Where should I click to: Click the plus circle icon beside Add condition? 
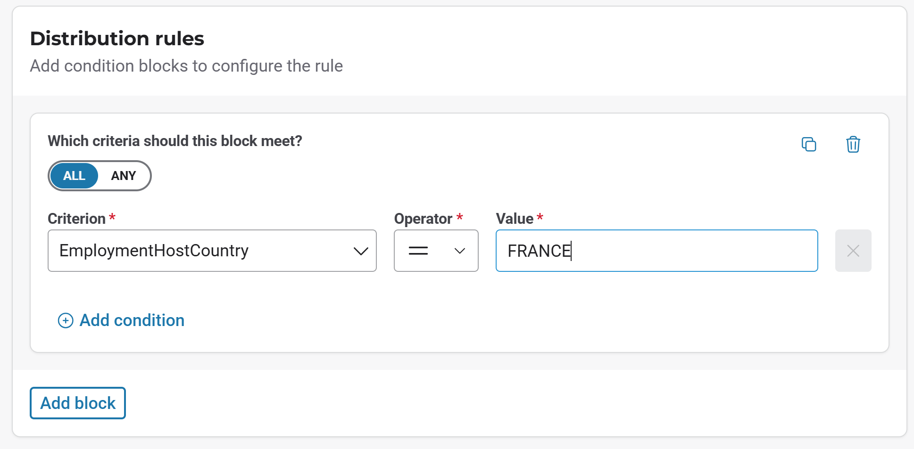point(66,321)
